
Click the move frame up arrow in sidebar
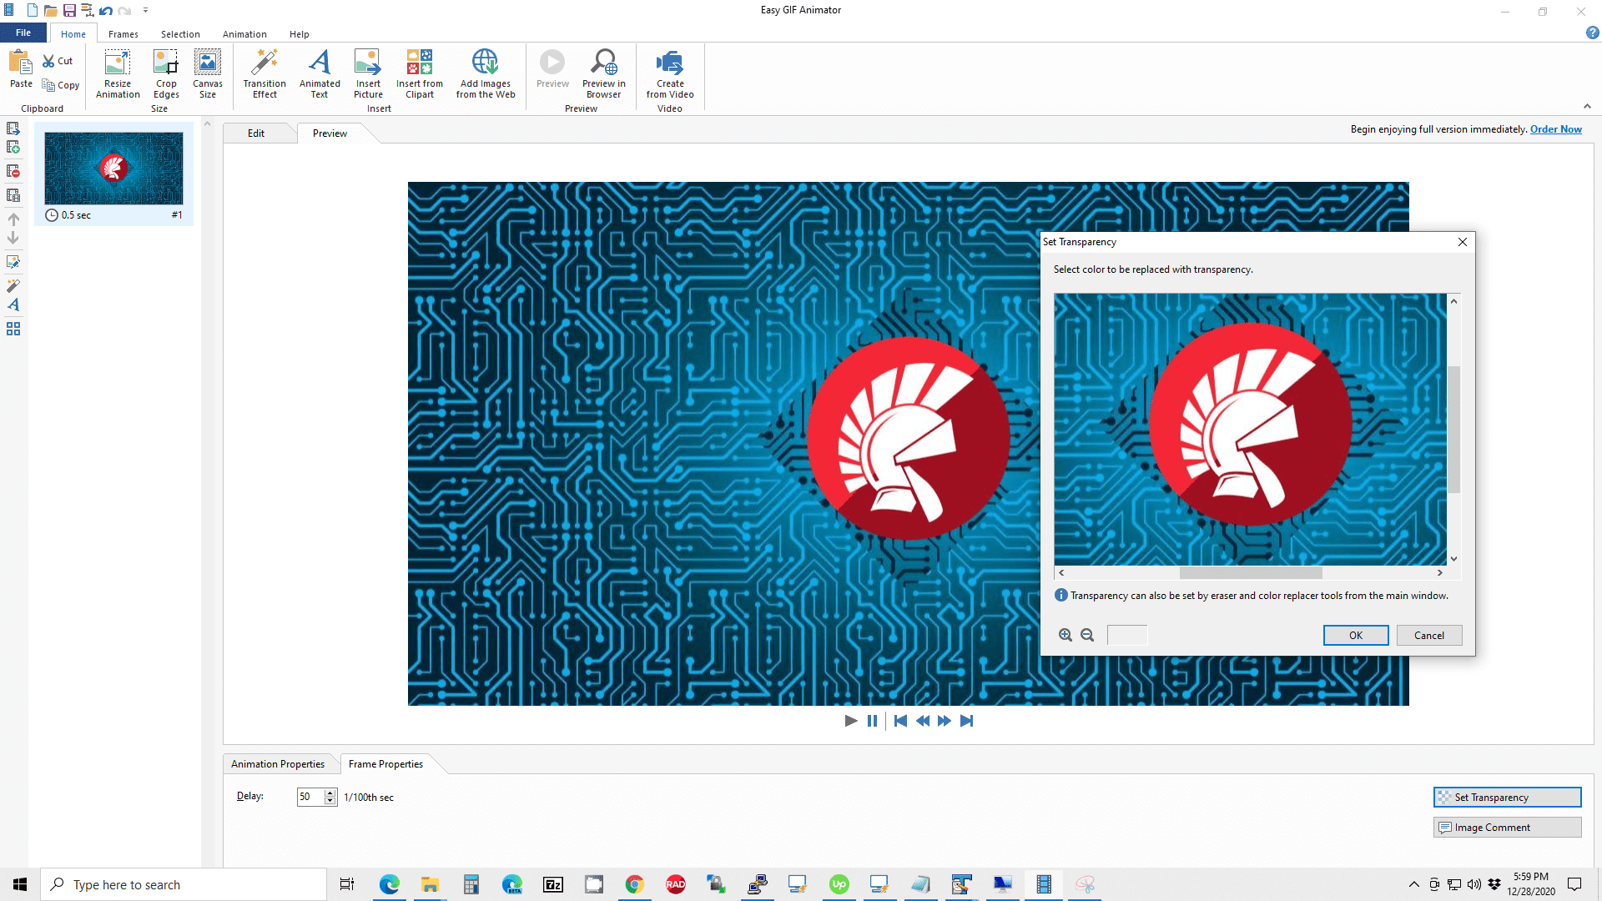(13, 219)
